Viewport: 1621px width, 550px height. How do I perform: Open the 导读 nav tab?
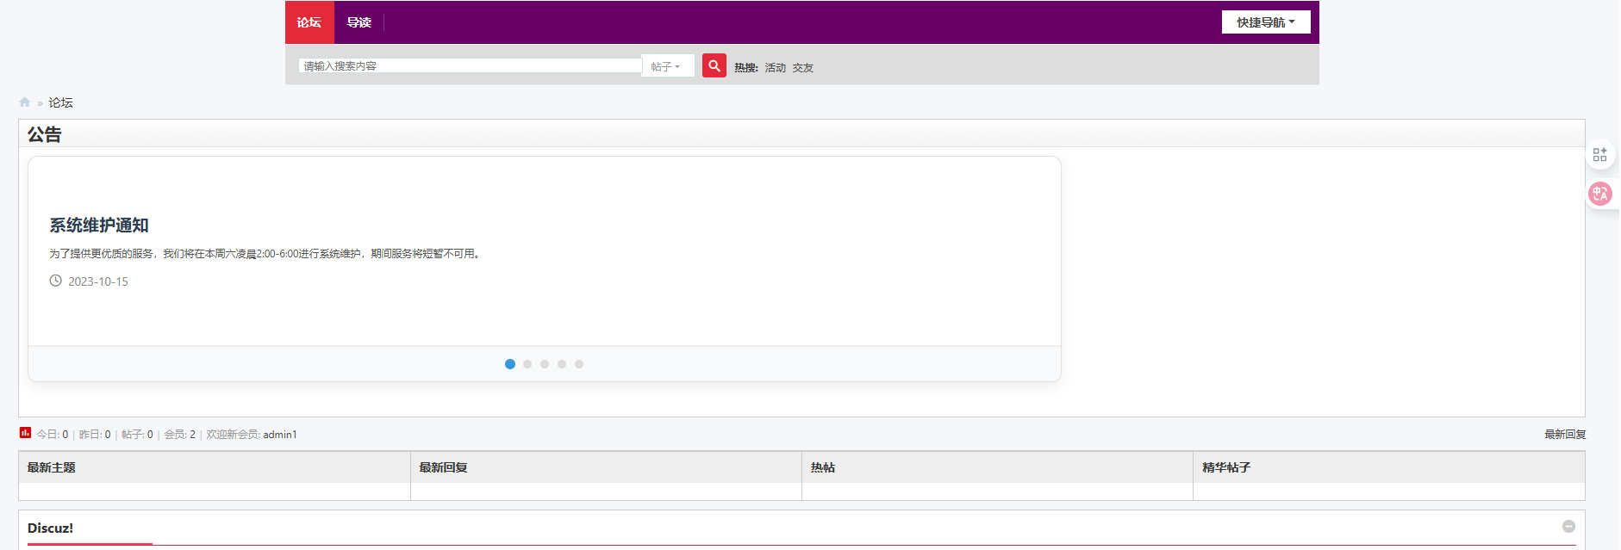[x=358, y=22]
